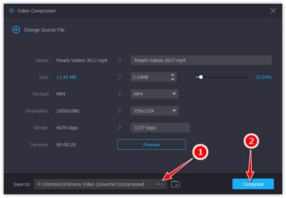
Task: Start compression with the Compress button
Action: 253,184
